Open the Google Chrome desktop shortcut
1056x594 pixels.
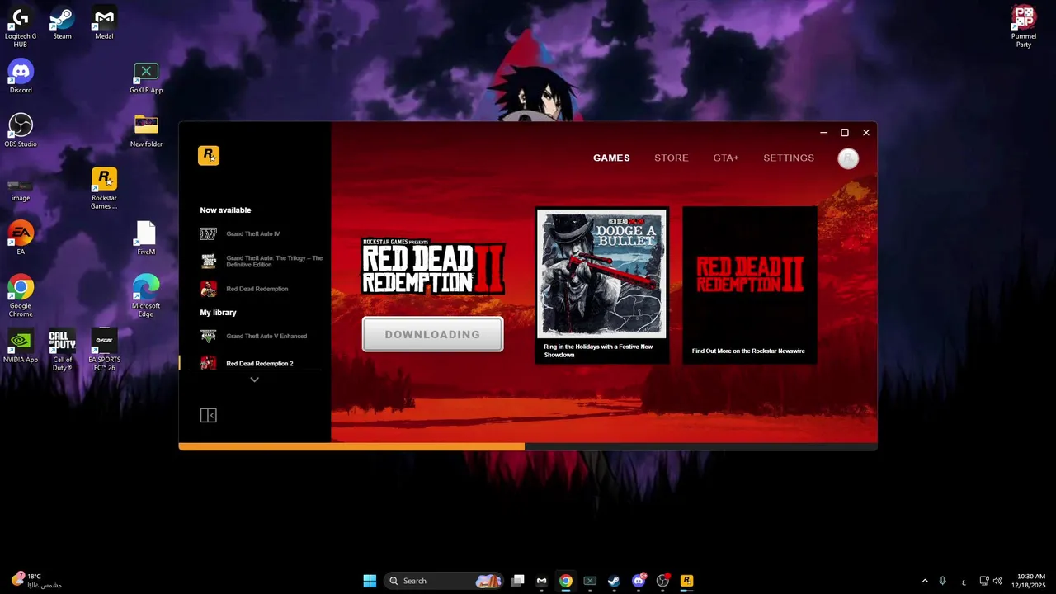pos(21,297)
